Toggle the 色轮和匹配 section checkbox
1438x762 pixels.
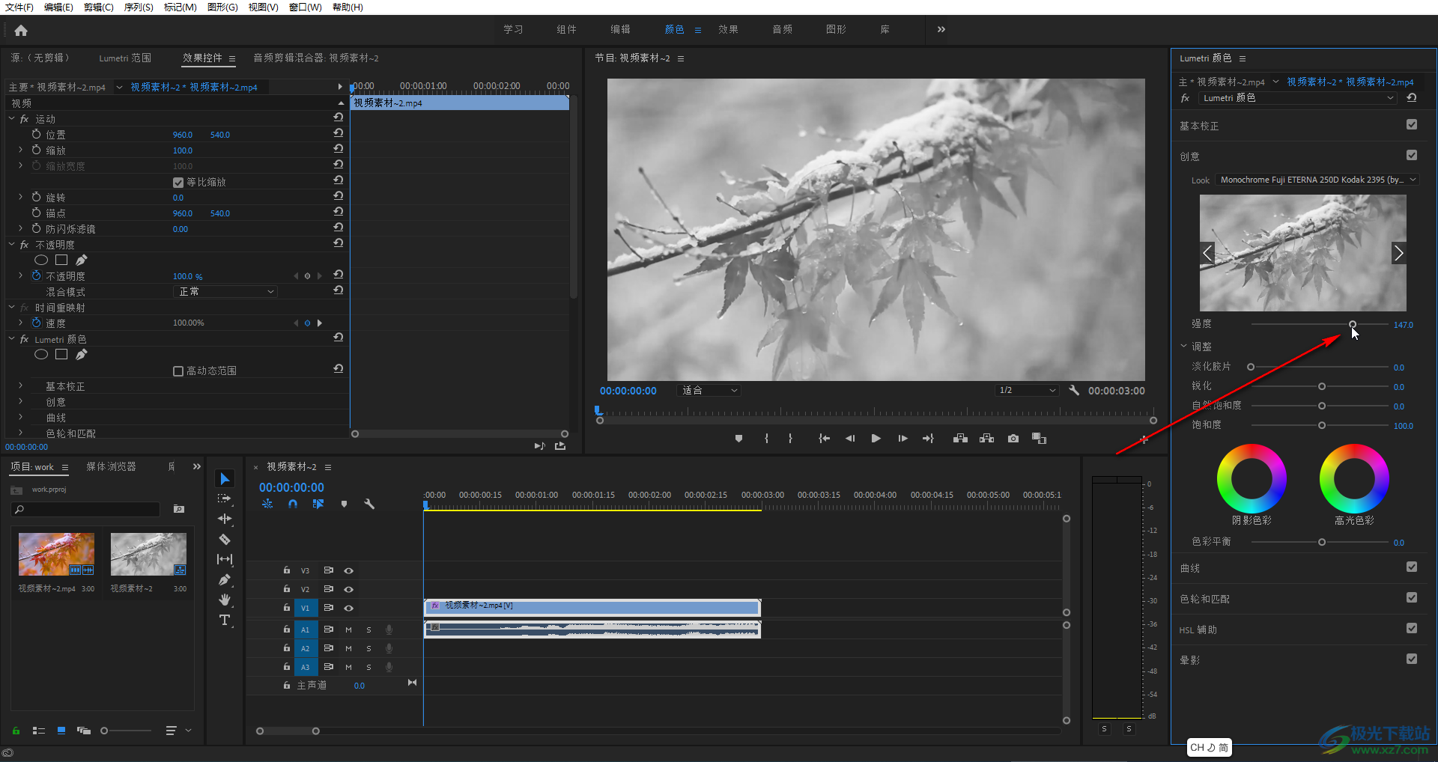[x=1412, y=597]
